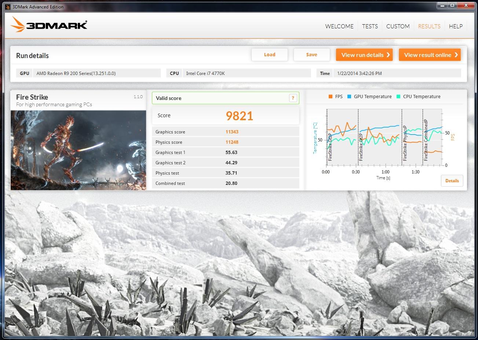Click the title bar application icon
The width and height of the screenshot is (478, 340).
click(x=8, y=7)
